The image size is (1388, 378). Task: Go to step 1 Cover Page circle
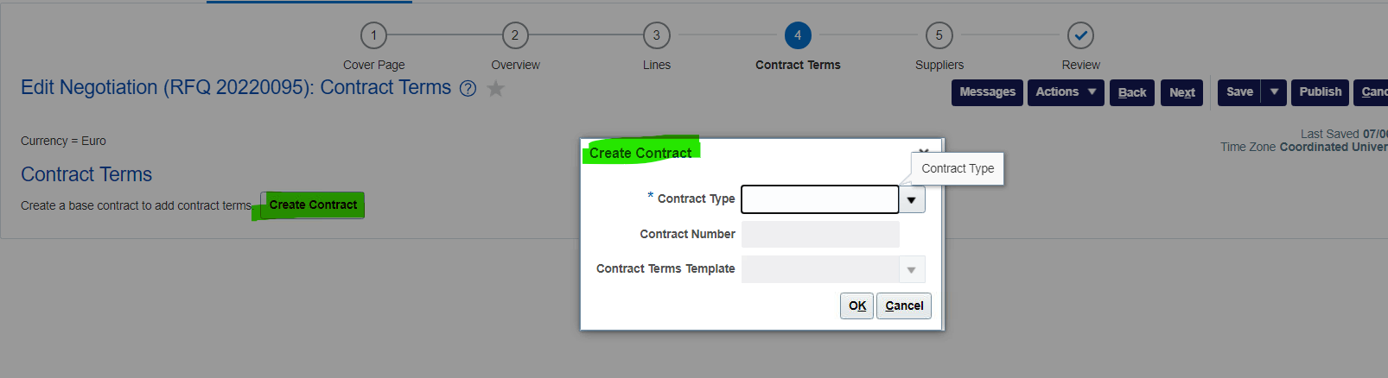373,35
